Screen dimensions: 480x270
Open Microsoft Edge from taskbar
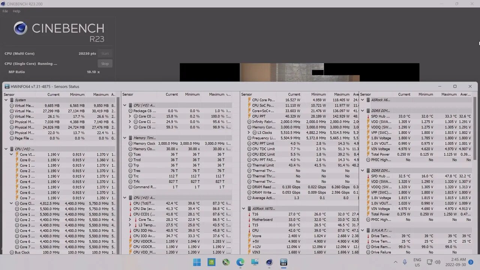point(240,262)
